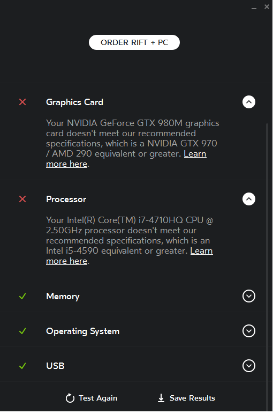The image size is (273, 414).
Task: Click the ORDER RIFT + PC button
Action: 134,42
